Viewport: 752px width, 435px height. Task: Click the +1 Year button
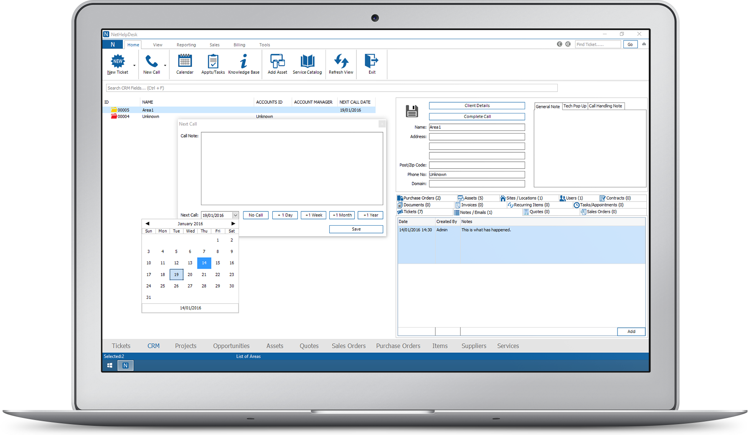click(x=370, y=215)
